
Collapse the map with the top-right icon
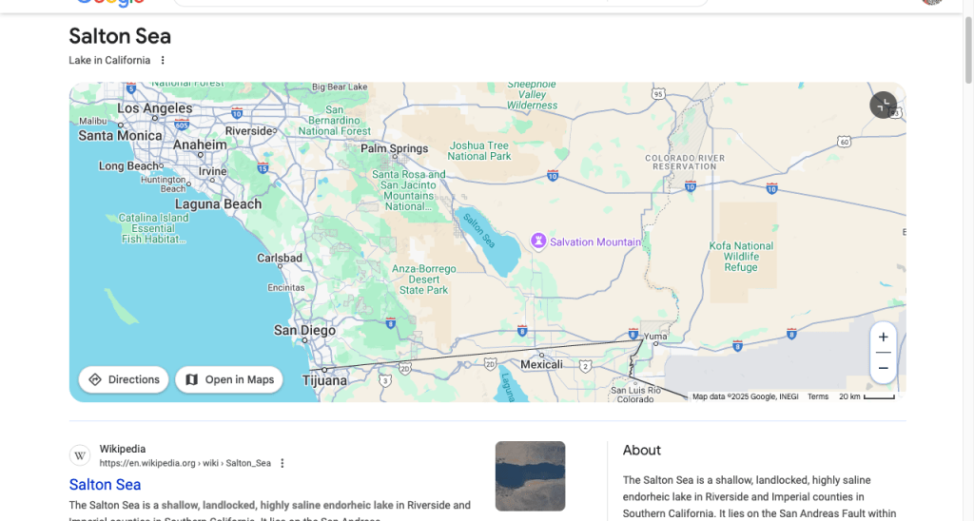(883, 106)
